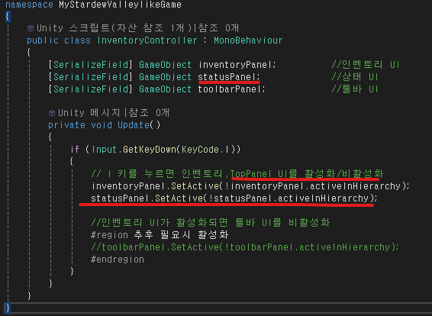Viewport: 432px width, 316px height.
Task: Open the '참조 0개' link above InventoryController class
Action: 218,28
